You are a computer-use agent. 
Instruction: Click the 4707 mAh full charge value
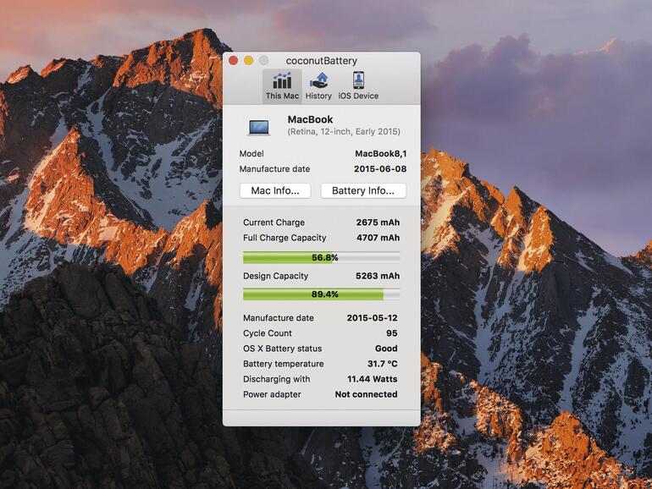pos(378,238)
